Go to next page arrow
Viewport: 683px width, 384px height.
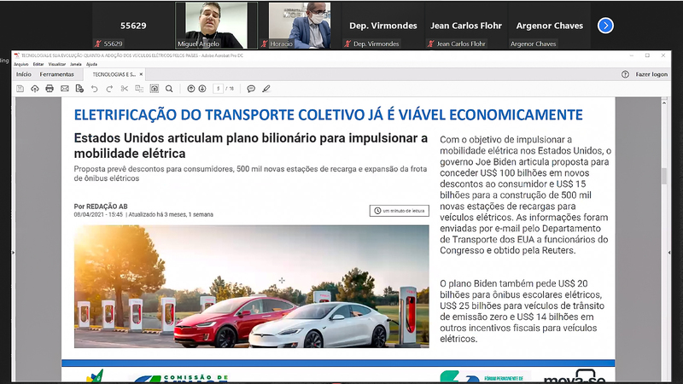tap(202, 88)
